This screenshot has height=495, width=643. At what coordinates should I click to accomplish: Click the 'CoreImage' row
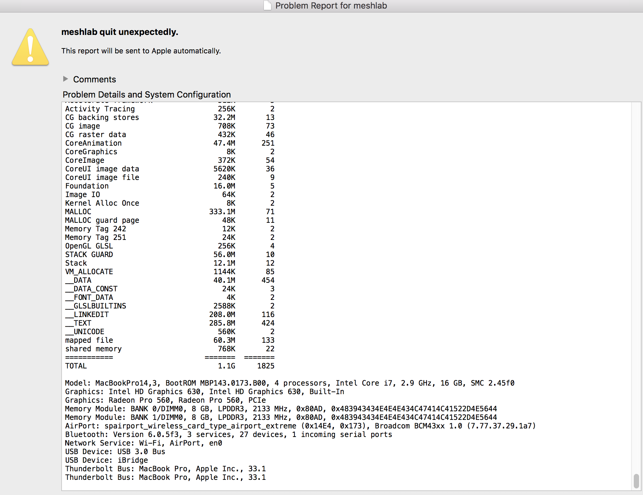point(170,160)
